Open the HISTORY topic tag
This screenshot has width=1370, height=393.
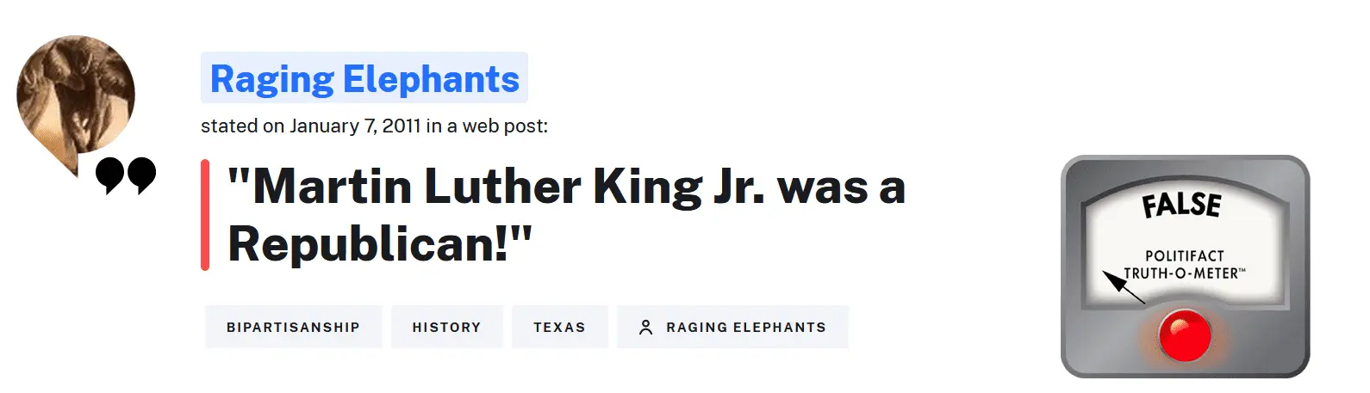[446, 328]
